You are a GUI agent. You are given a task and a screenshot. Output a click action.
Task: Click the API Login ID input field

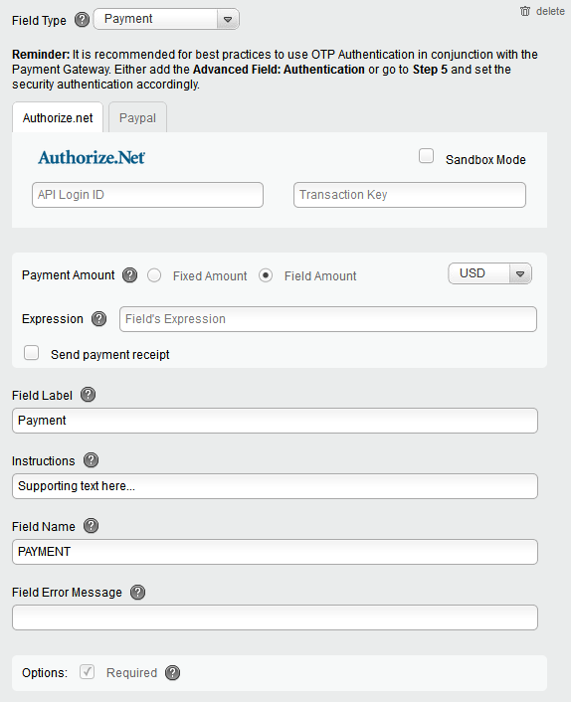147,195
